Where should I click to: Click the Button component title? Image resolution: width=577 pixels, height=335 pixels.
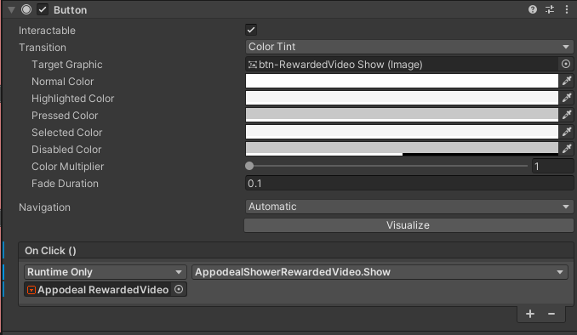pyautogui.click(x=71, y=10)
